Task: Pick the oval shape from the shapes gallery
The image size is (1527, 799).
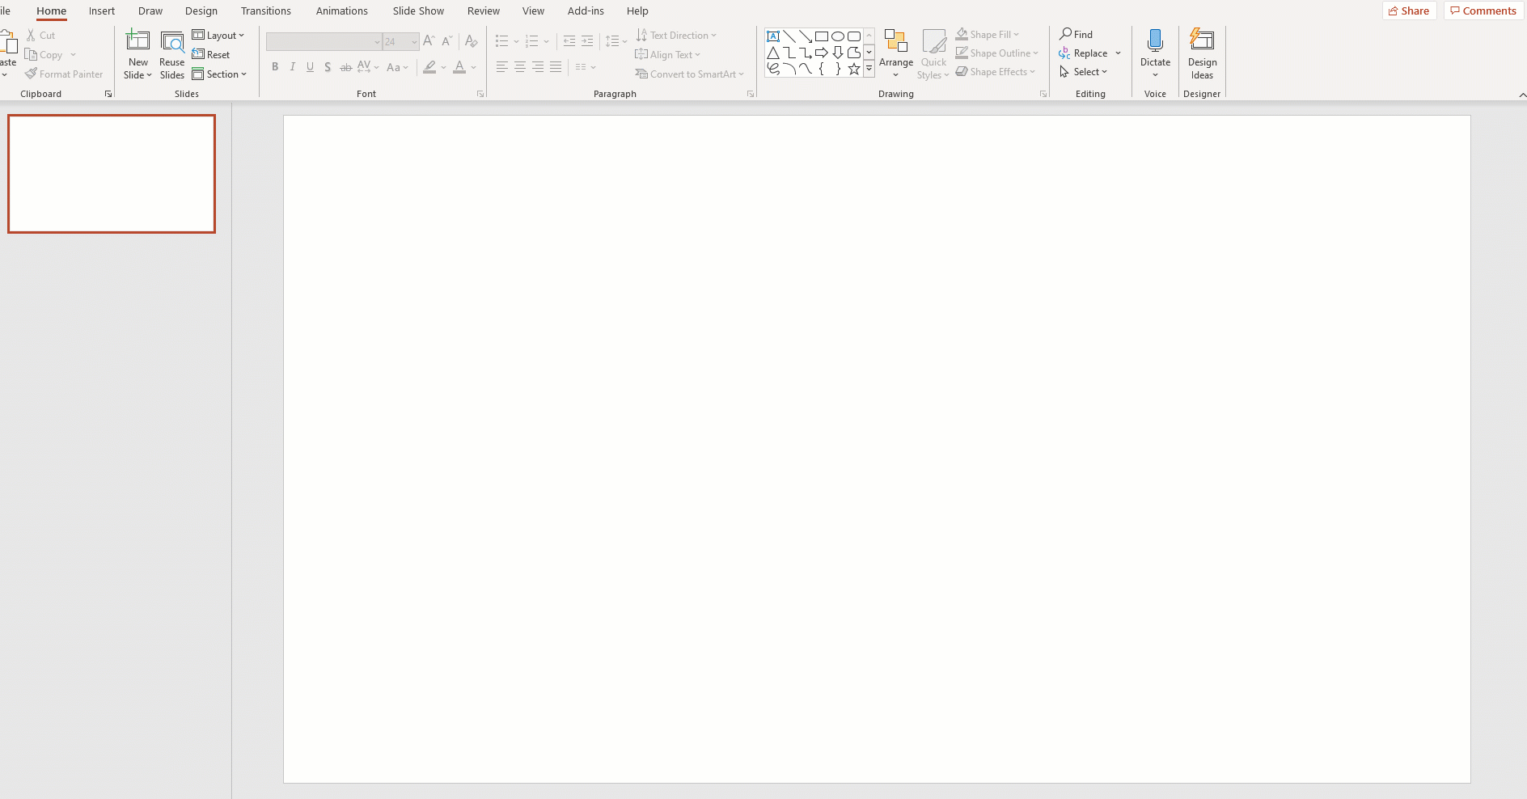Action: [838, 36]
